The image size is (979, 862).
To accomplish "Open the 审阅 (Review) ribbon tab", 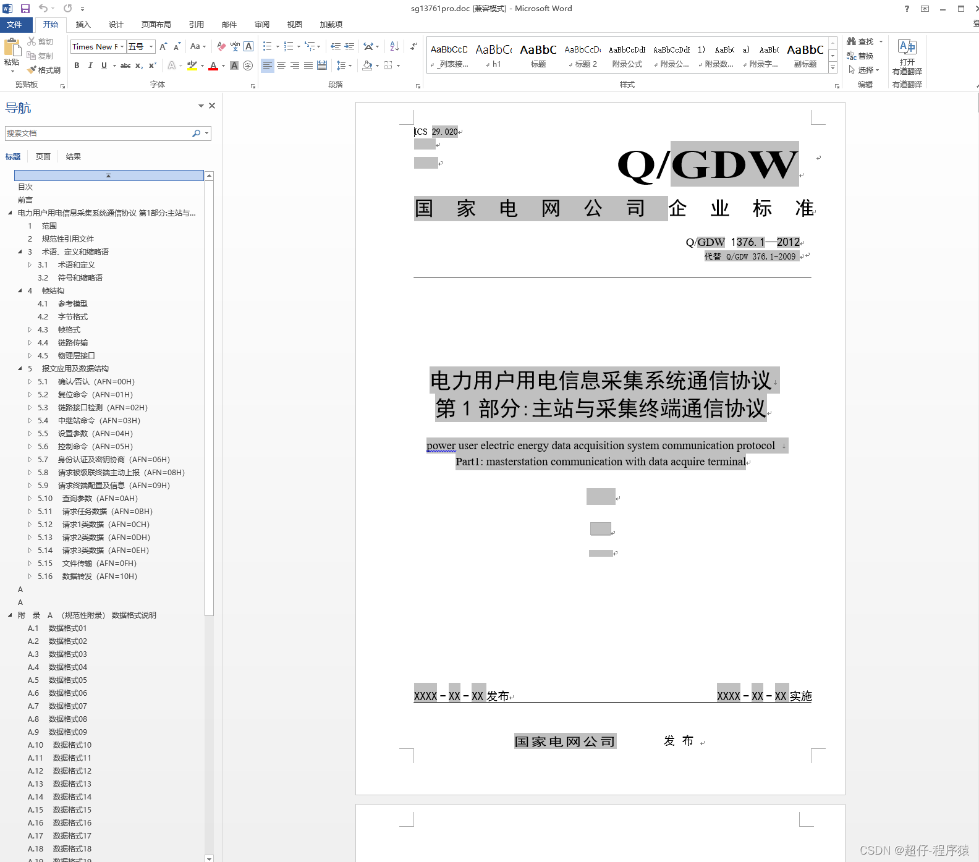I will [x=262, y=25].
